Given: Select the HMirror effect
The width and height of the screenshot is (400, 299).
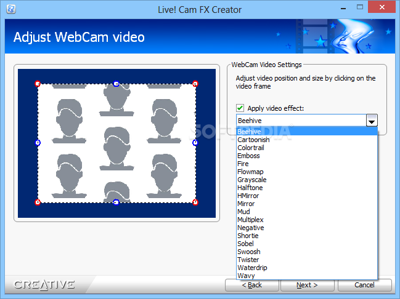Looking at the screenshot, I should point(307,196).
